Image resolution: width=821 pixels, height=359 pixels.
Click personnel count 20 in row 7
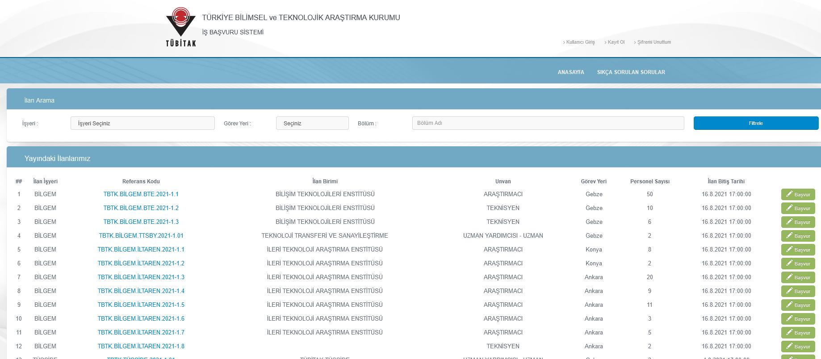649,277
